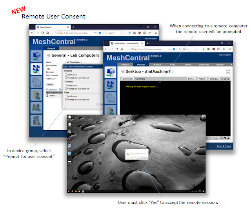Screen dimensions: 251x208
Task: Switch to the Events tab
Action: click(188, 65)
